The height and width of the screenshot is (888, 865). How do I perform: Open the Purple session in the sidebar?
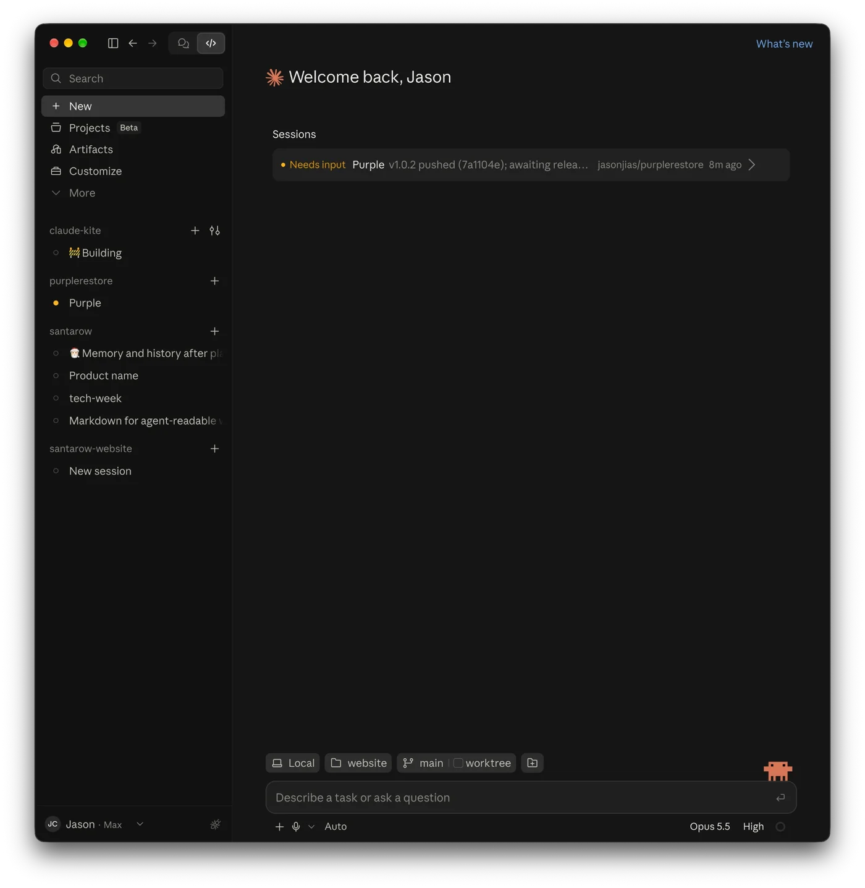[133, 303]
